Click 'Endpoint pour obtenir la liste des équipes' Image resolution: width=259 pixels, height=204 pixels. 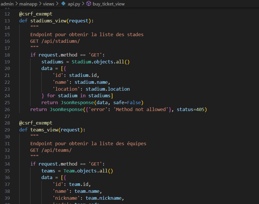[88, 143]
